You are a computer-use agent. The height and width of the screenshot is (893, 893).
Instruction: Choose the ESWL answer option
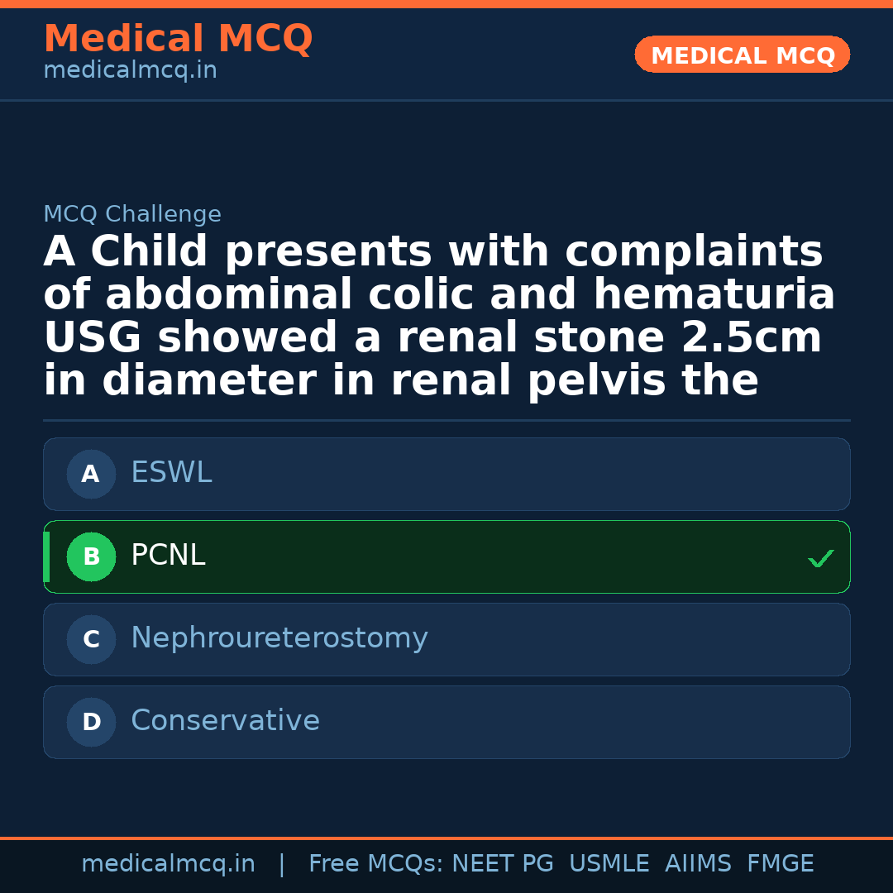pos(171,473)
